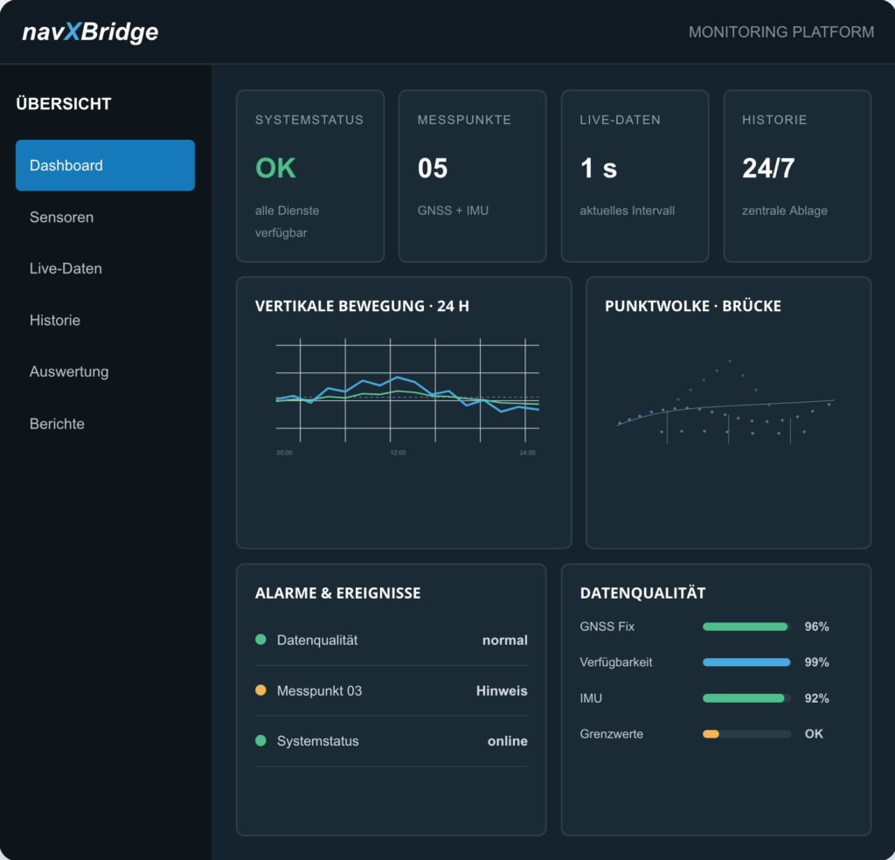The image size is (895, 860).
Task: Click the navXBridge logo
Action: click(x=90, y=32)
